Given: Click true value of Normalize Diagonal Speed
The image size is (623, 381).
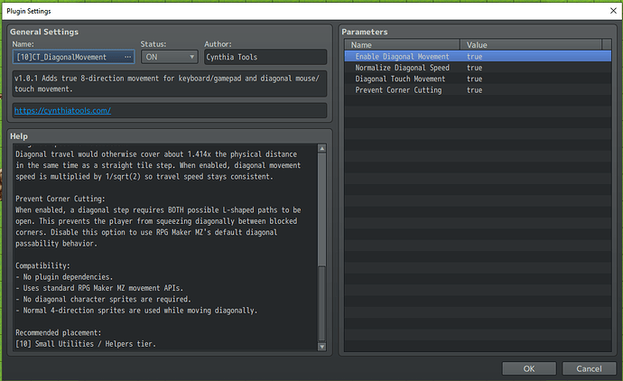Looking at the screenshot, I should point(474,68).
